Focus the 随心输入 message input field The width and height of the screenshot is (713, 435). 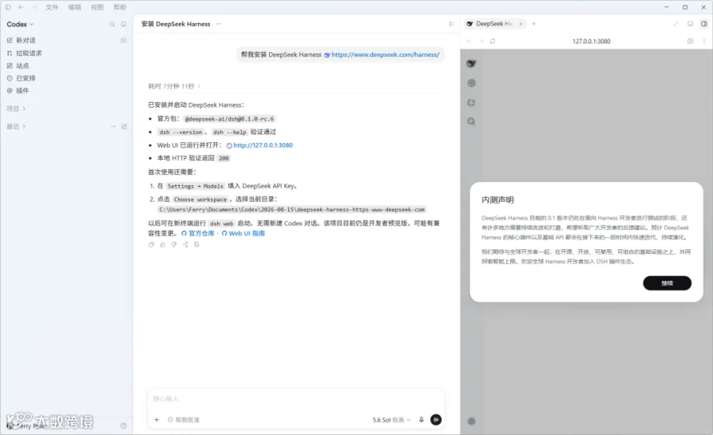coord(295,399)
